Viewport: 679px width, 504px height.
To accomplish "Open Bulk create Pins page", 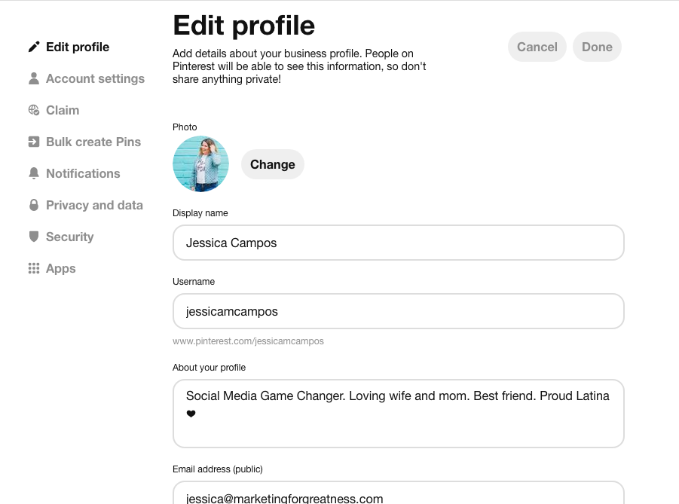I will [x=93, y=142].
